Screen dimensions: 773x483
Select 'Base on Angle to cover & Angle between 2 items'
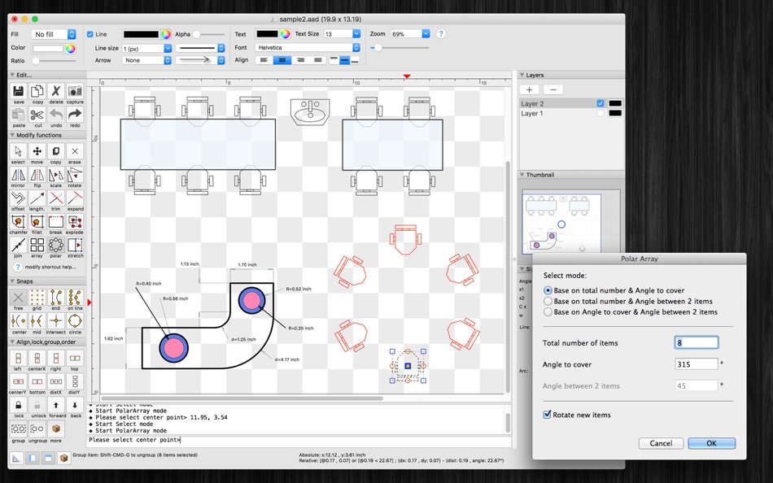(548, 312)
